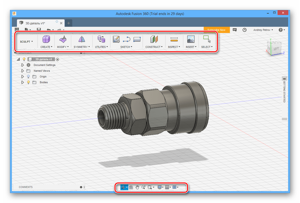The height and width of the screenshot is (203, 300).
Task: Open the UTILITIES menu
Action: 101,47
